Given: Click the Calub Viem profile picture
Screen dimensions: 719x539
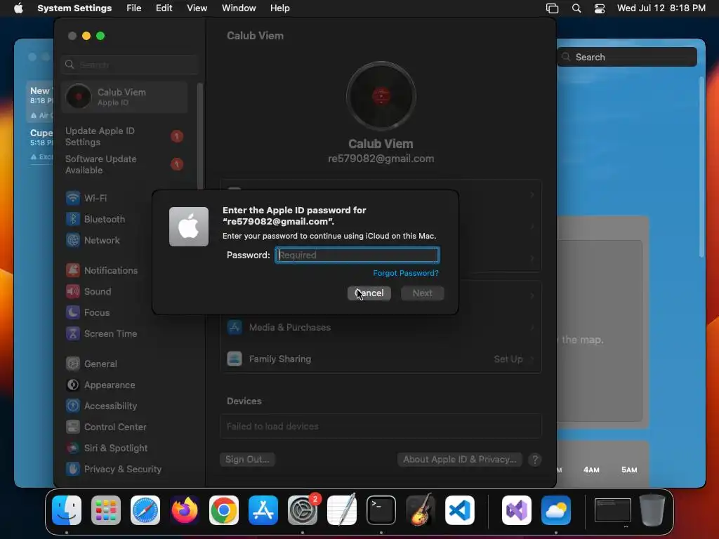Looking at the screenshot, I should click(381, 96).
